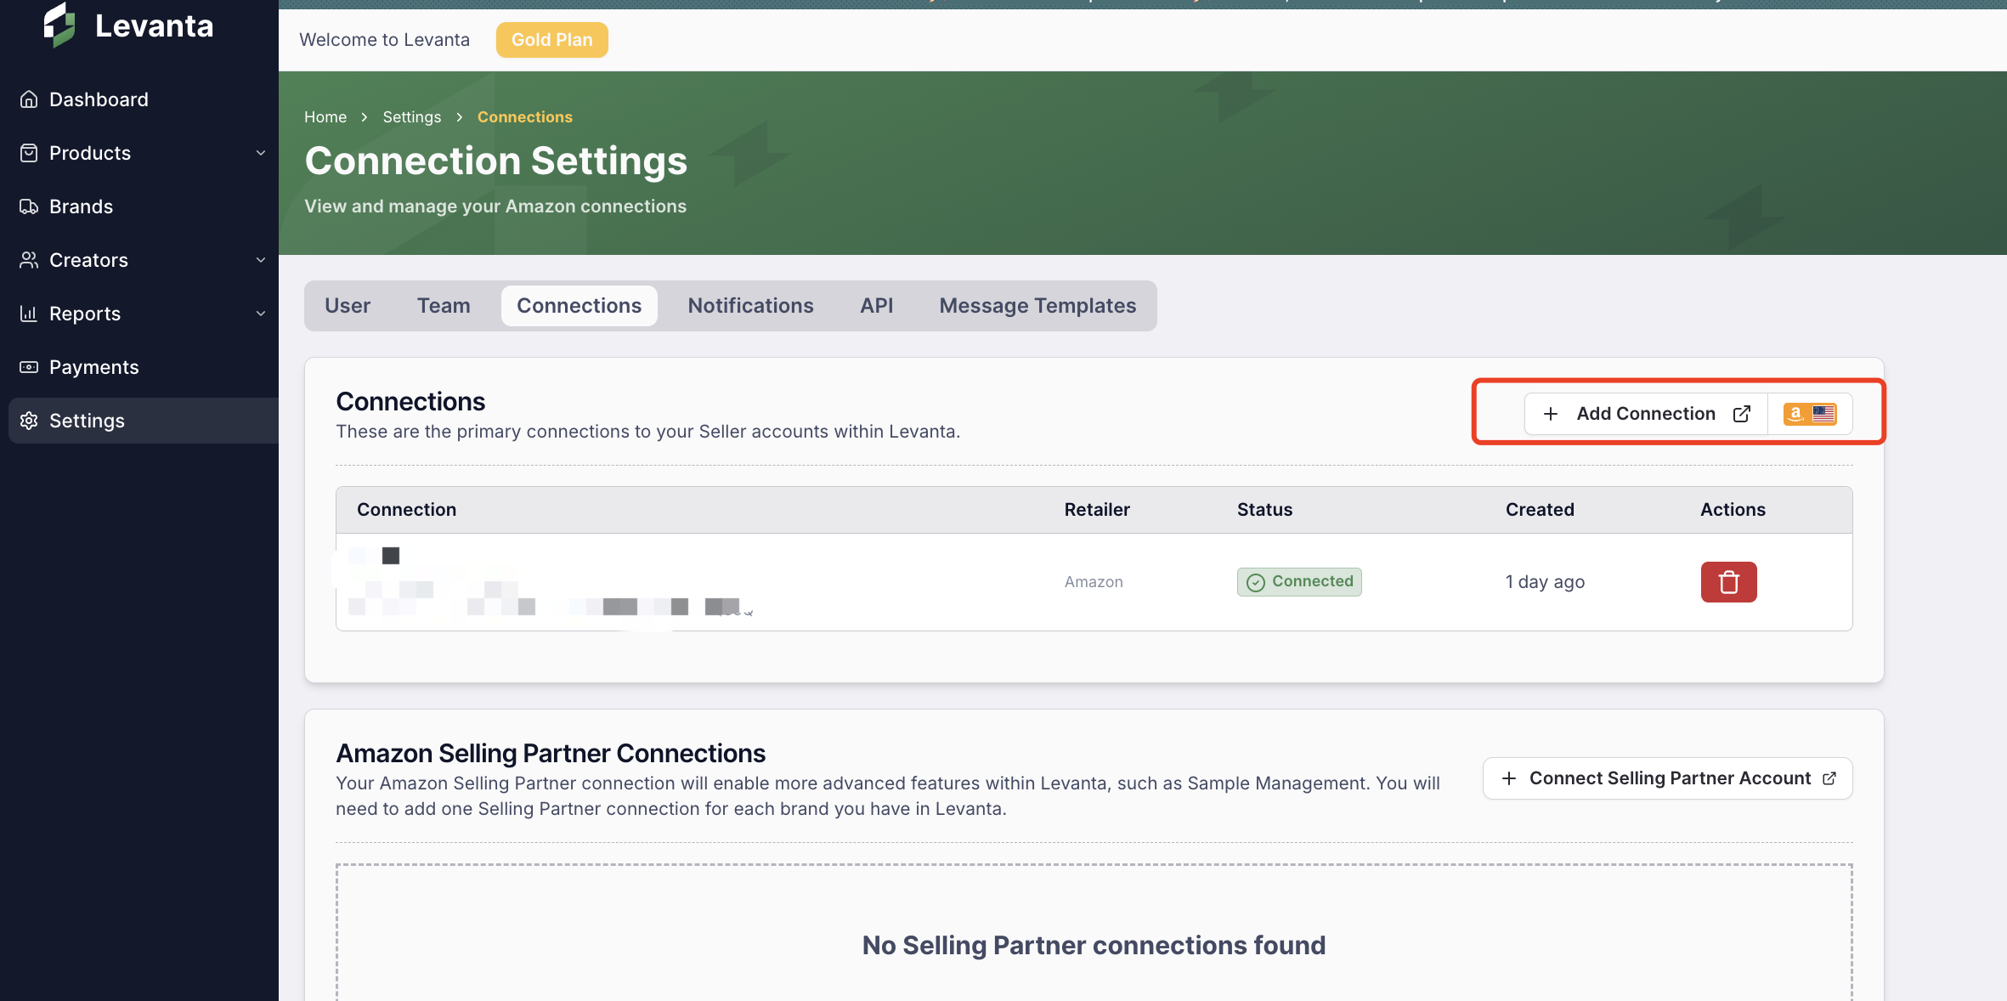Click the Retailer column header
This screenshot has height=1001, width=2007.
pos(1097,510)
